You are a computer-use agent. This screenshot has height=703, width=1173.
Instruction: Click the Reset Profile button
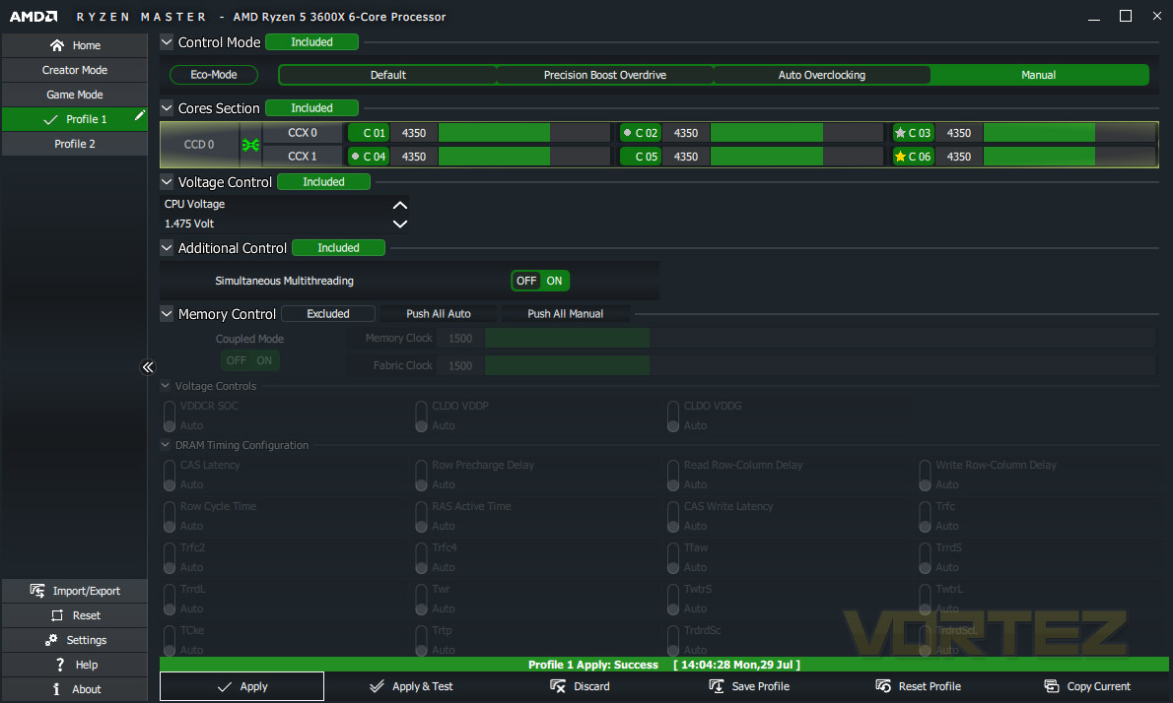point(918,686)
